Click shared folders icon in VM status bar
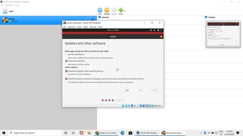 click(x=138, y=106)
